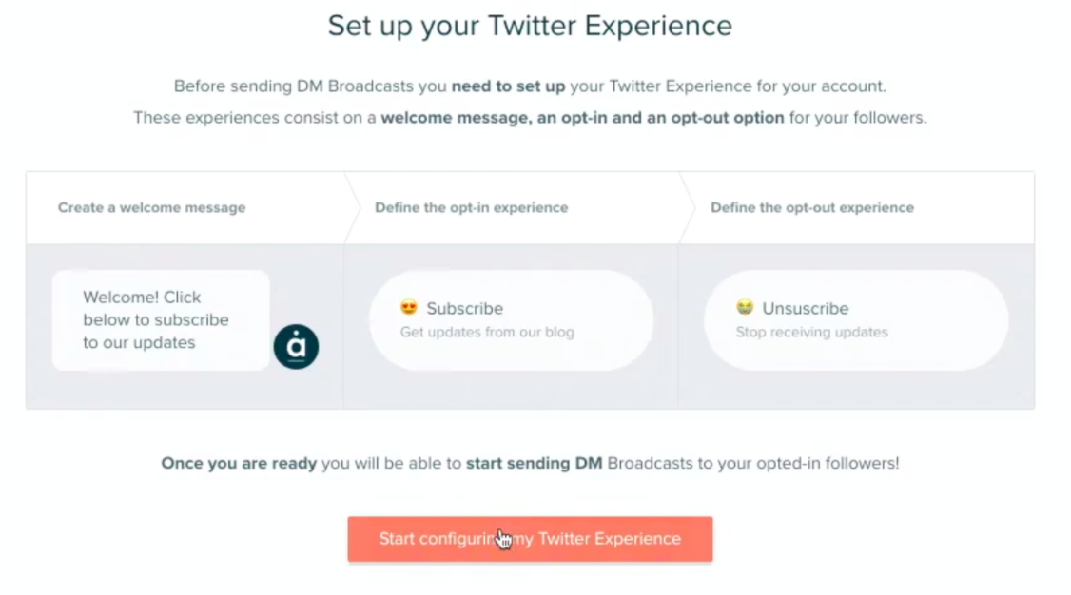
Task: Click the Get updates from our blog text
Action: [x=487, y=333]
